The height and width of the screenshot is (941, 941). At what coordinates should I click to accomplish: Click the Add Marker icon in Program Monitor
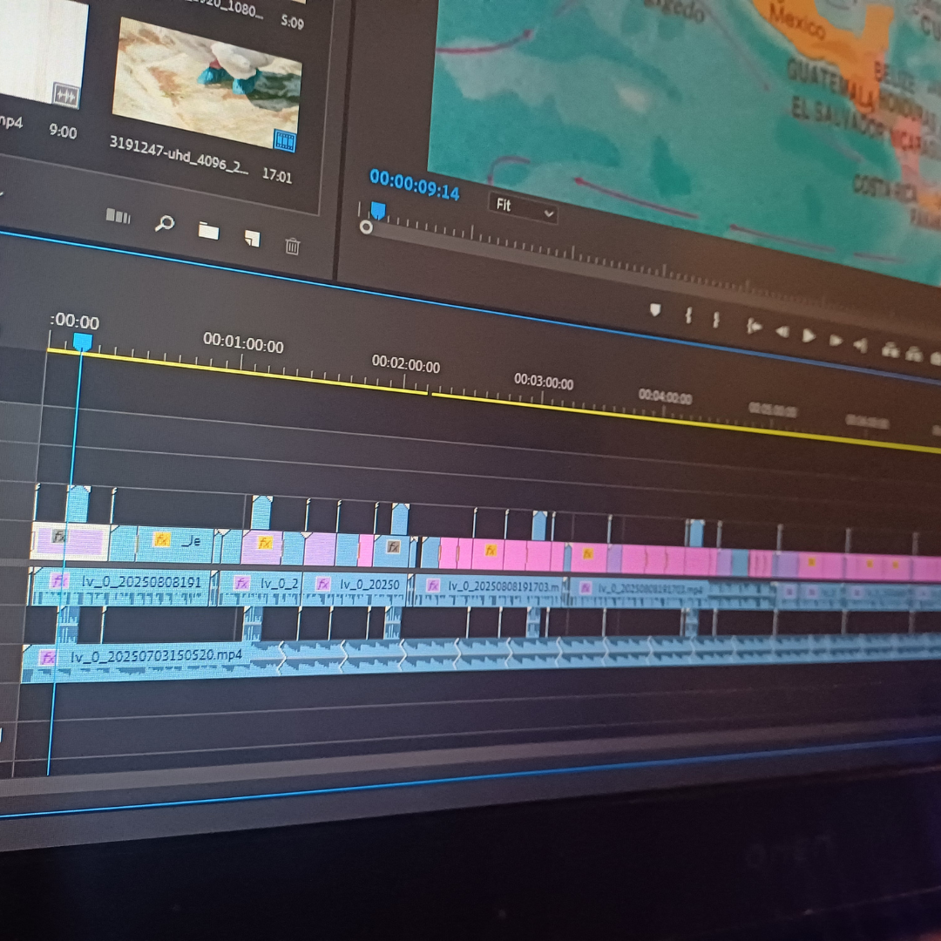click(x=655, y=310)
